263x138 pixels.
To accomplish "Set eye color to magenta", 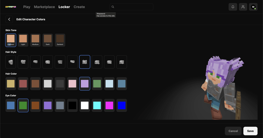I will (109, 106).
